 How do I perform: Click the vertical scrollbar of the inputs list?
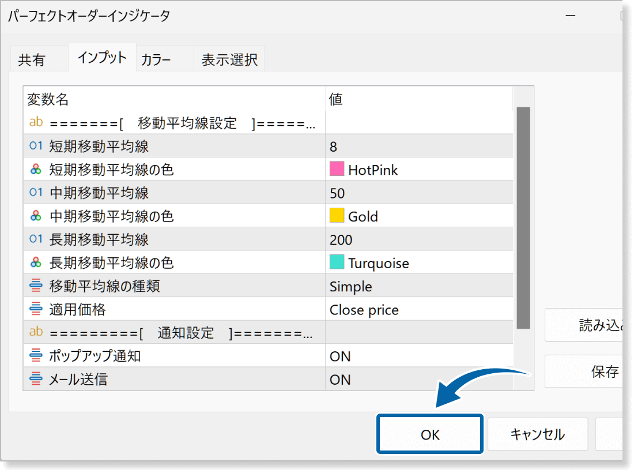[523, 218]
